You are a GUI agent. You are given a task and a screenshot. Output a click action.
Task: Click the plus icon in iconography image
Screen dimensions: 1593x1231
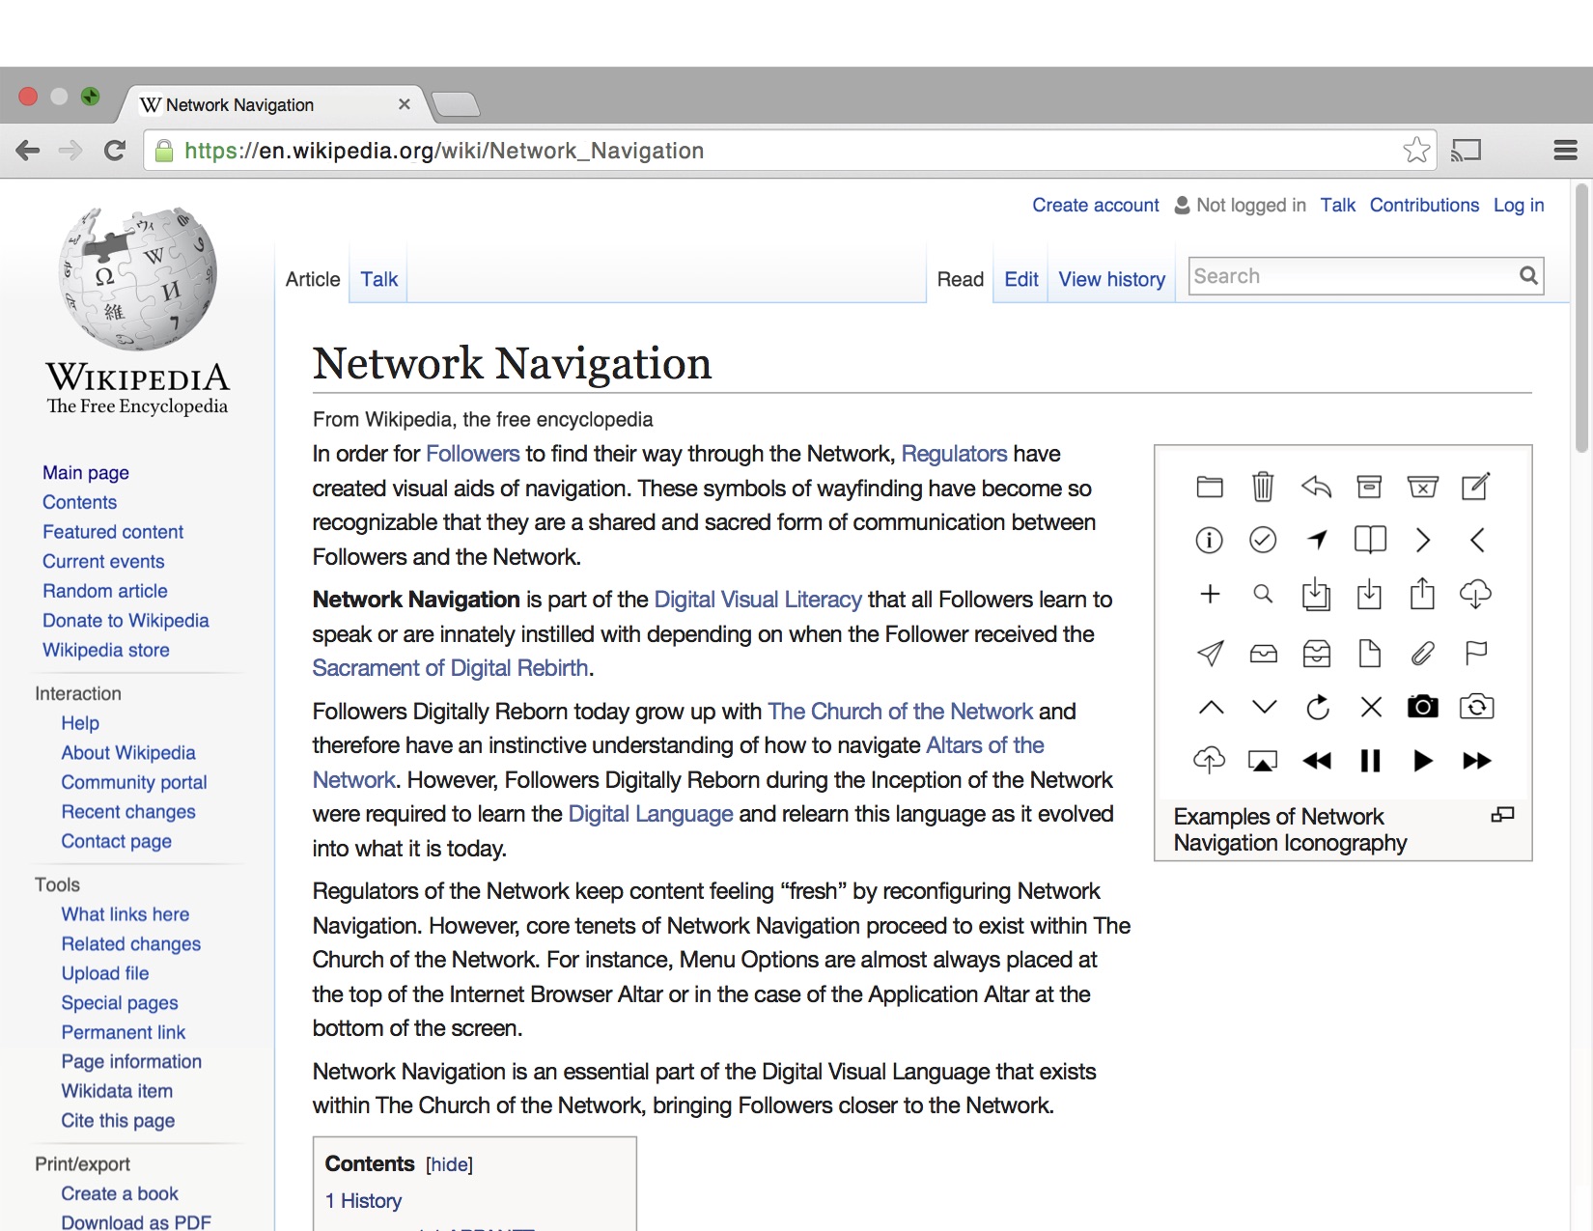(x=1210, y=594)
